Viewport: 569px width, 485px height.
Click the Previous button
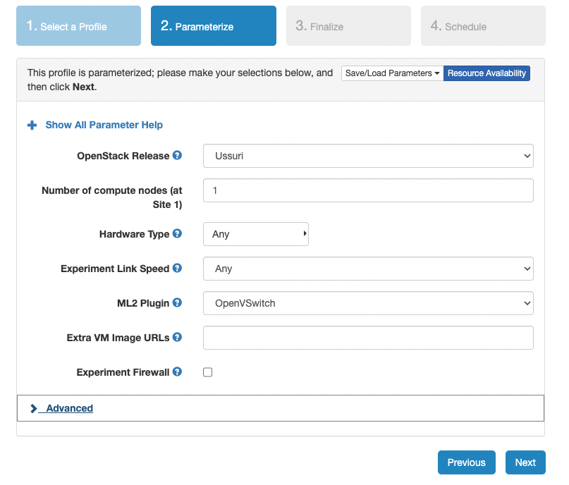[x=466, y=462]
